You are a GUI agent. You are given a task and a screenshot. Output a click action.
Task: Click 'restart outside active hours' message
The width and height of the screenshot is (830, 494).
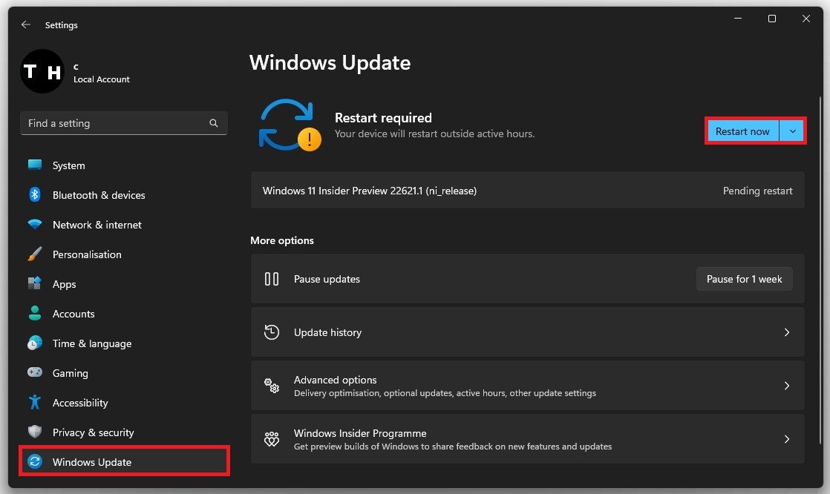coord(434,134)
